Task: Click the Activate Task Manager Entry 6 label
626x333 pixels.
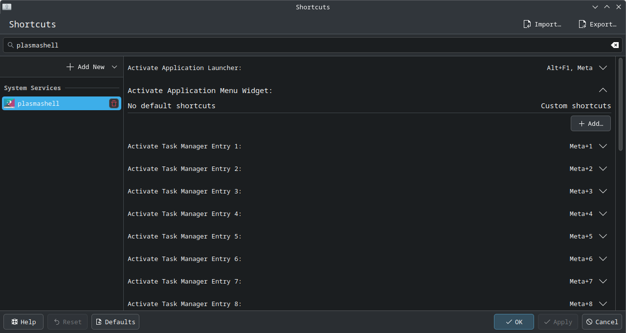Action: point(185,259)
